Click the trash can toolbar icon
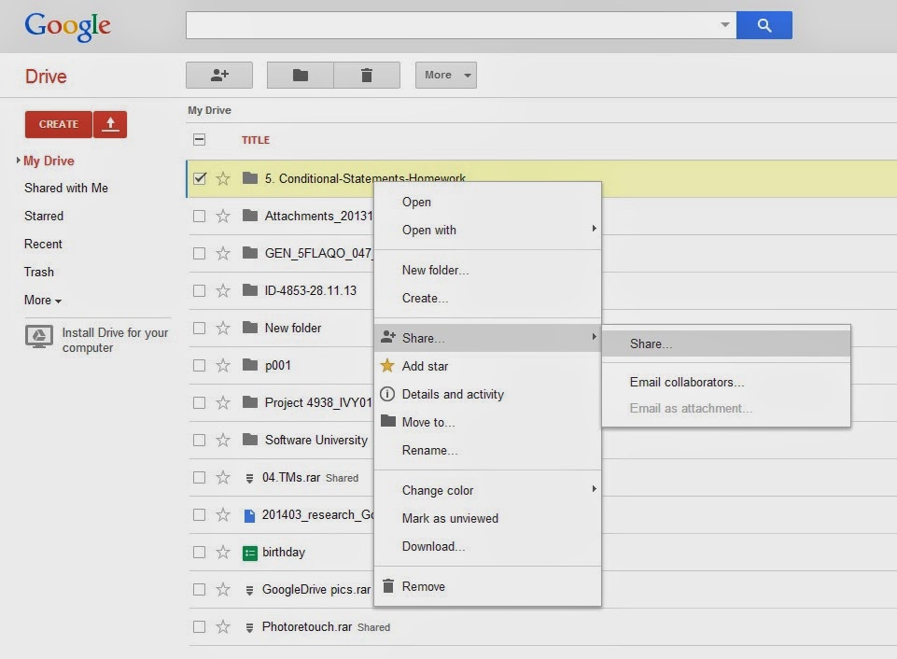 click(x=367, y=75)
